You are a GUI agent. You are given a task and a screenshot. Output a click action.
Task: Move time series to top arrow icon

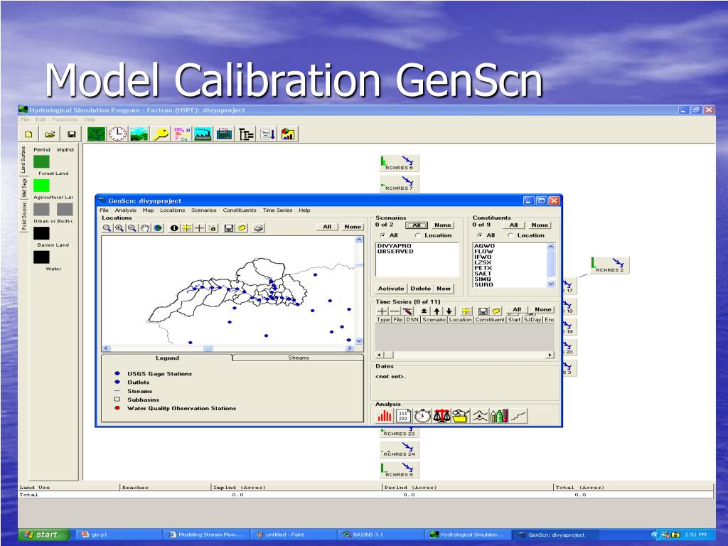(424, 311)
